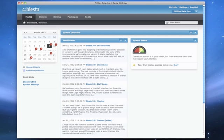Select Calendar in the sub-navigation

click(43, 23)
